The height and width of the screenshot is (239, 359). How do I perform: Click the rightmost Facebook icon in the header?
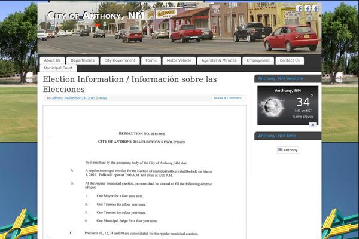[x=315, y=9]
